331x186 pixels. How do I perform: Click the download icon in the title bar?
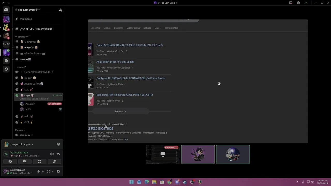(x=306, y=3)
